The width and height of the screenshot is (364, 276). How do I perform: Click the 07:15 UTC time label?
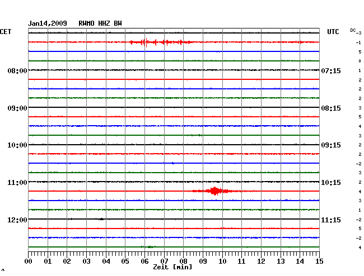331,70
